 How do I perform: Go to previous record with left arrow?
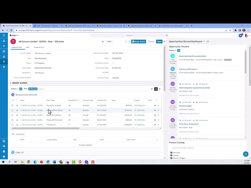pyautogui.click(x=126, y=42)
